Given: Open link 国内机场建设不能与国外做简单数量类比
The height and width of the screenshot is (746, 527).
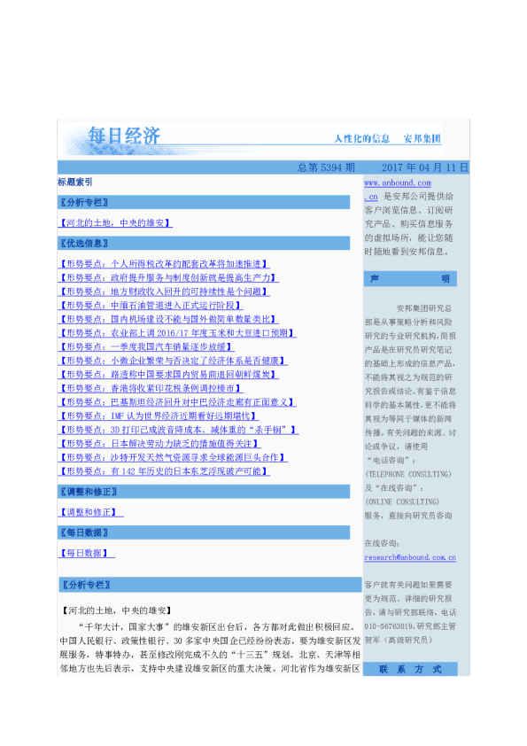Looking at the screenshot, I should 168,319.
